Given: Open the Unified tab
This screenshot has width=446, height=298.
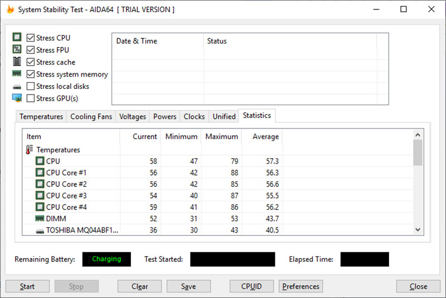Looking at the screenshot, I should point(224,117).
